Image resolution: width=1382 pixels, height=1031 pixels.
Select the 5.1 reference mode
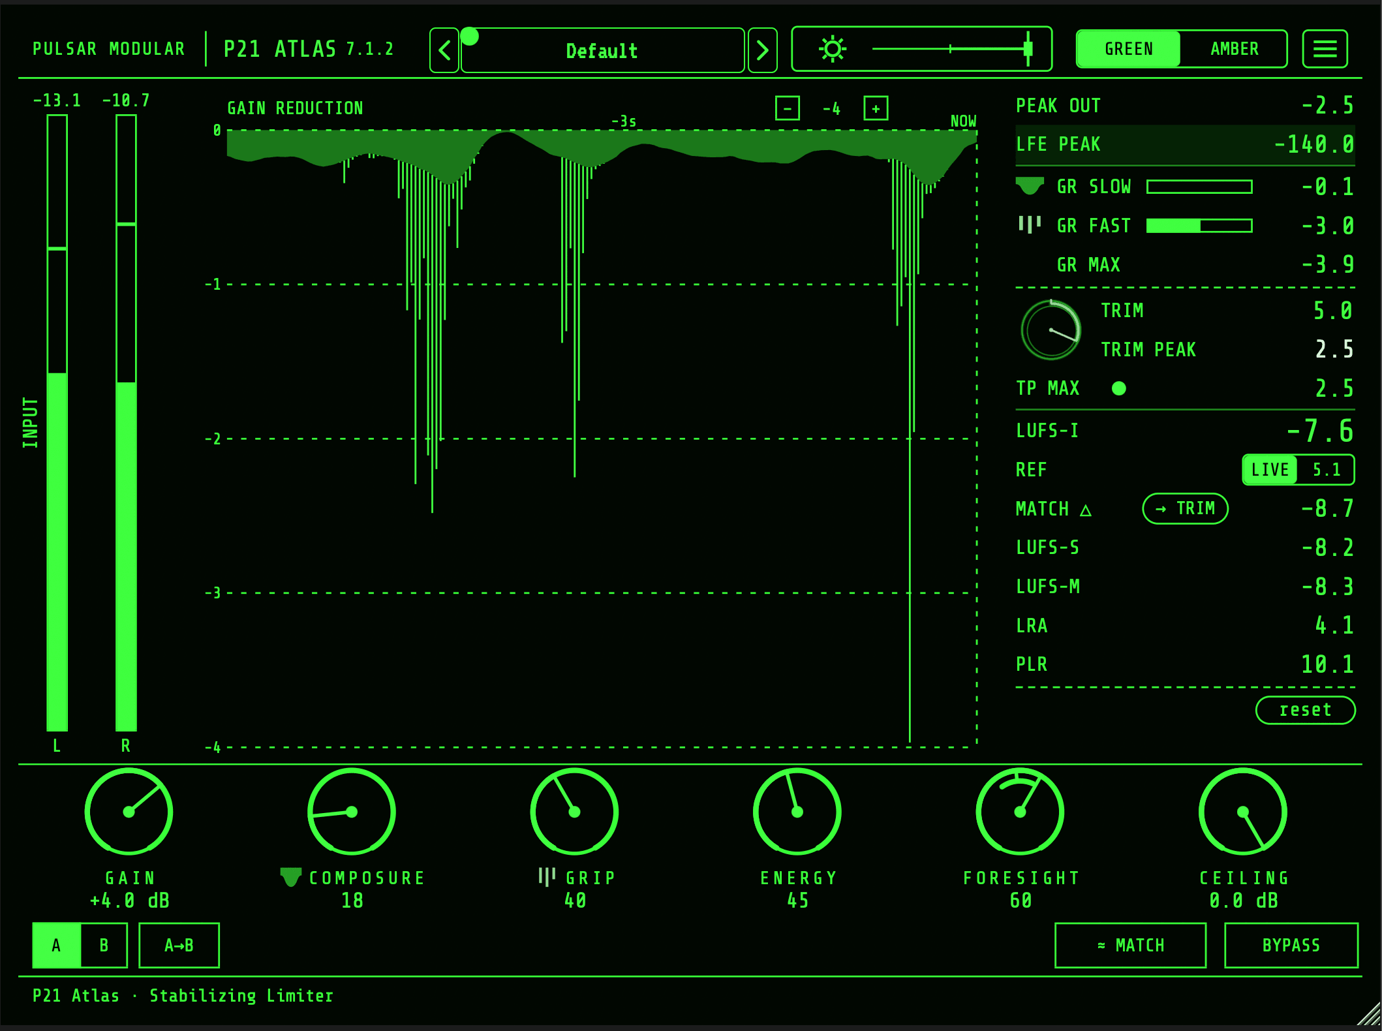pos(1326,470)
